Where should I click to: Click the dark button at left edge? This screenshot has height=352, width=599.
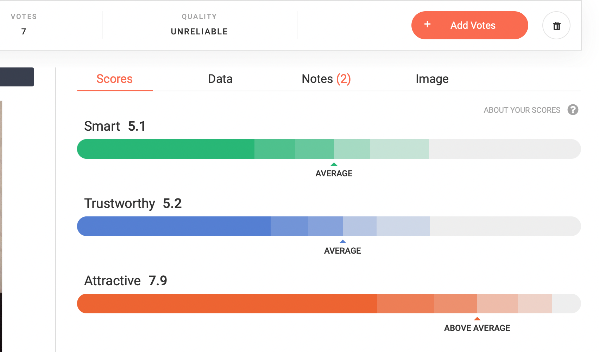(x=17, y=77)
